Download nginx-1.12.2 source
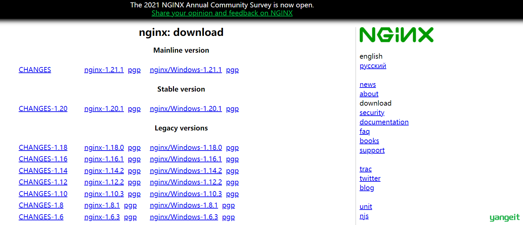Screen dimensions: 523x225 (x=104, y=182)
